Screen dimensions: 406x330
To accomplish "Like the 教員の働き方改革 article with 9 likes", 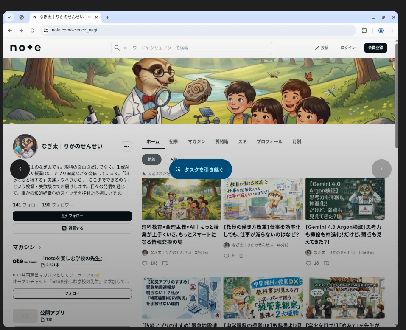I will pyautogui.click(x=226, y=256).
